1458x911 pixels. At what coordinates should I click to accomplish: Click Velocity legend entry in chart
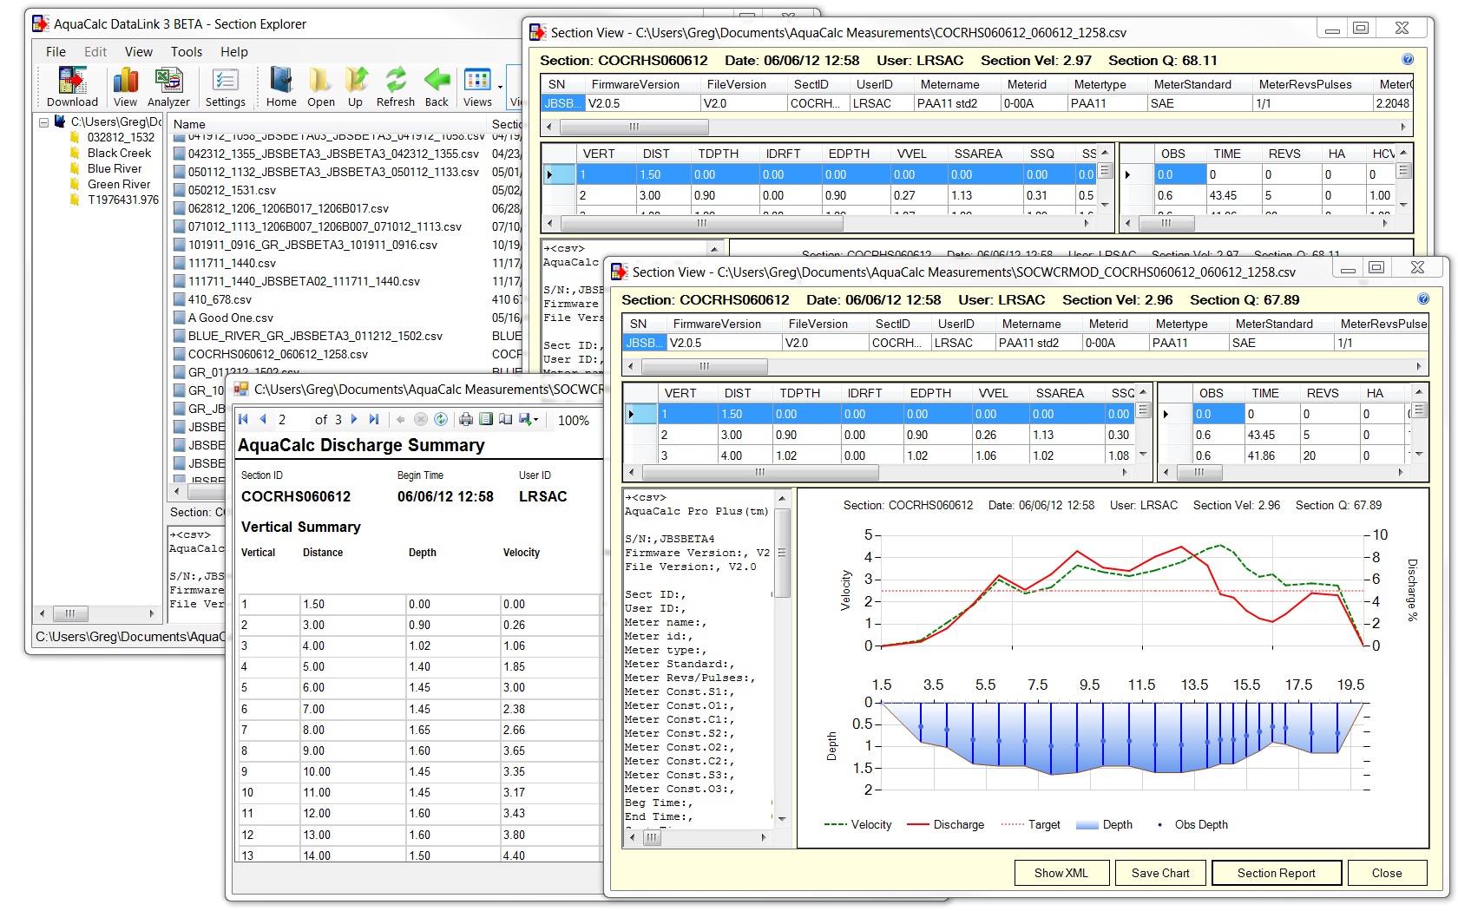pos(857,824)
